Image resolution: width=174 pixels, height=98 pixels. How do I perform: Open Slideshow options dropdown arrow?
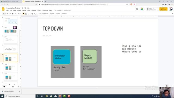pyautogui.click(x=158, y=9)
